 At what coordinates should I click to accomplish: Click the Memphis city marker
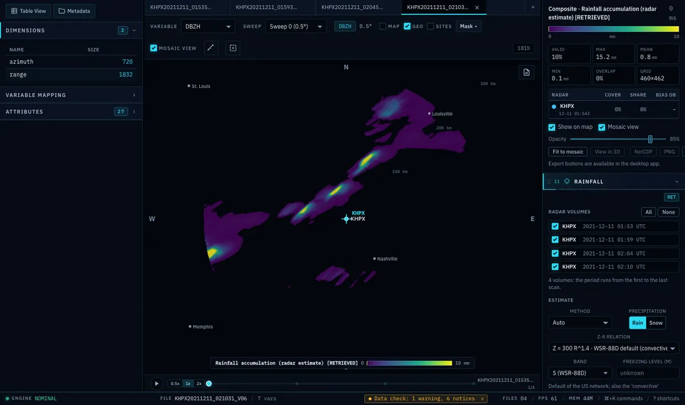(x=190, y=326)
